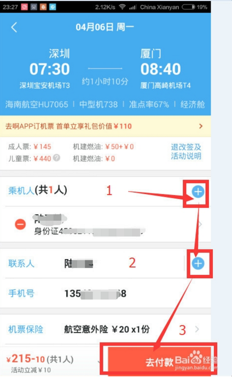
Task: Tap the 乘机人 passenger section header
Action: 38,191
